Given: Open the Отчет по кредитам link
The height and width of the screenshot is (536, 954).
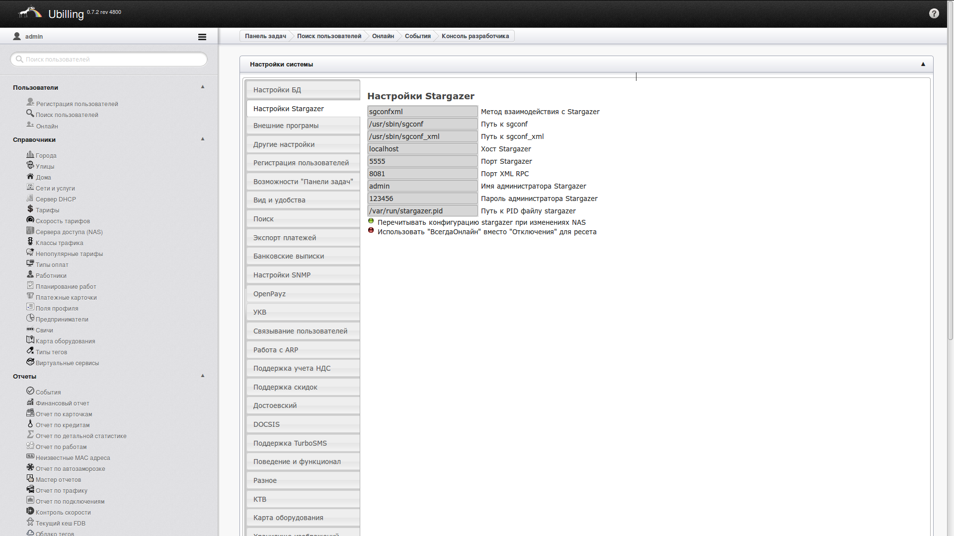Looking at the screenshot, I should coord(63,425).
